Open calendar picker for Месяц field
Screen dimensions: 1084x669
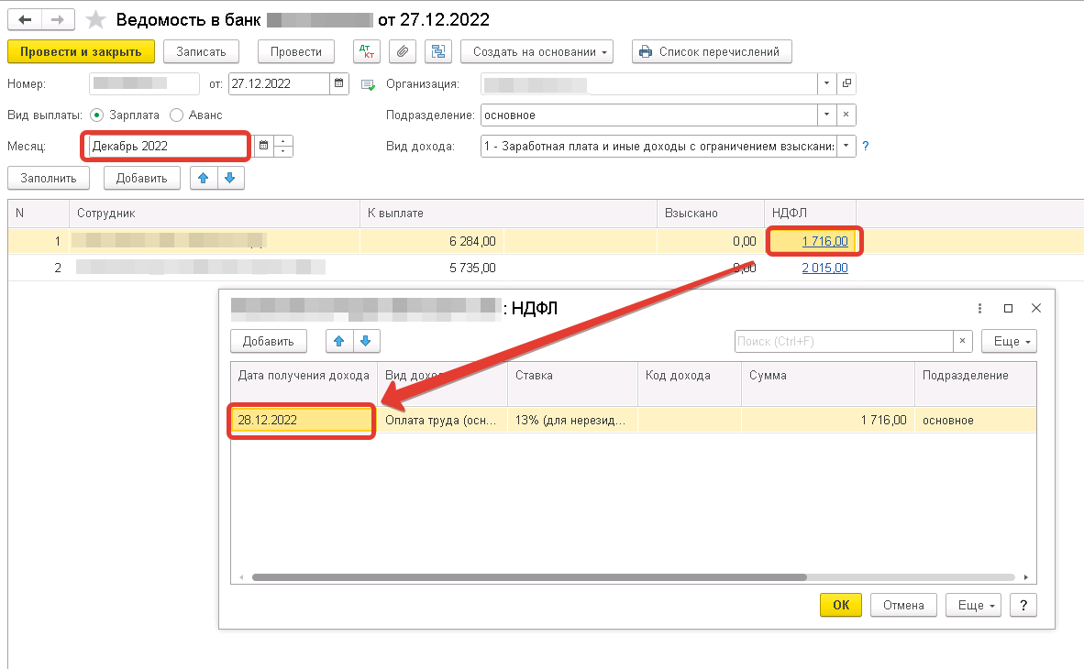click(x=263, y=146)
